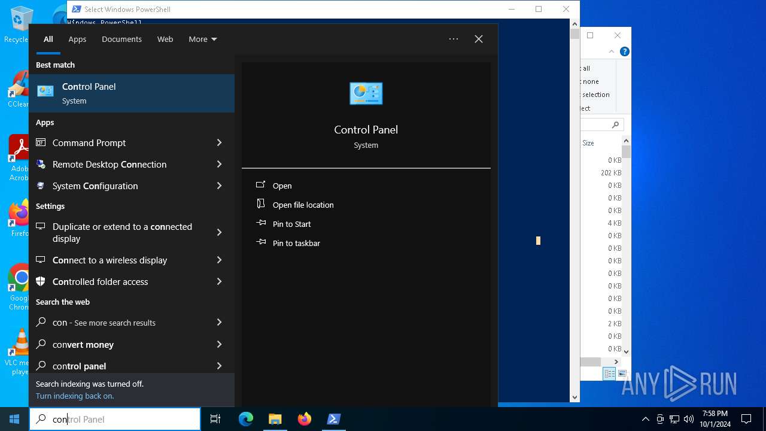Screen dimensions: 766x431
Task: Expand System Configuration result arrow
Action: point(219,186)
